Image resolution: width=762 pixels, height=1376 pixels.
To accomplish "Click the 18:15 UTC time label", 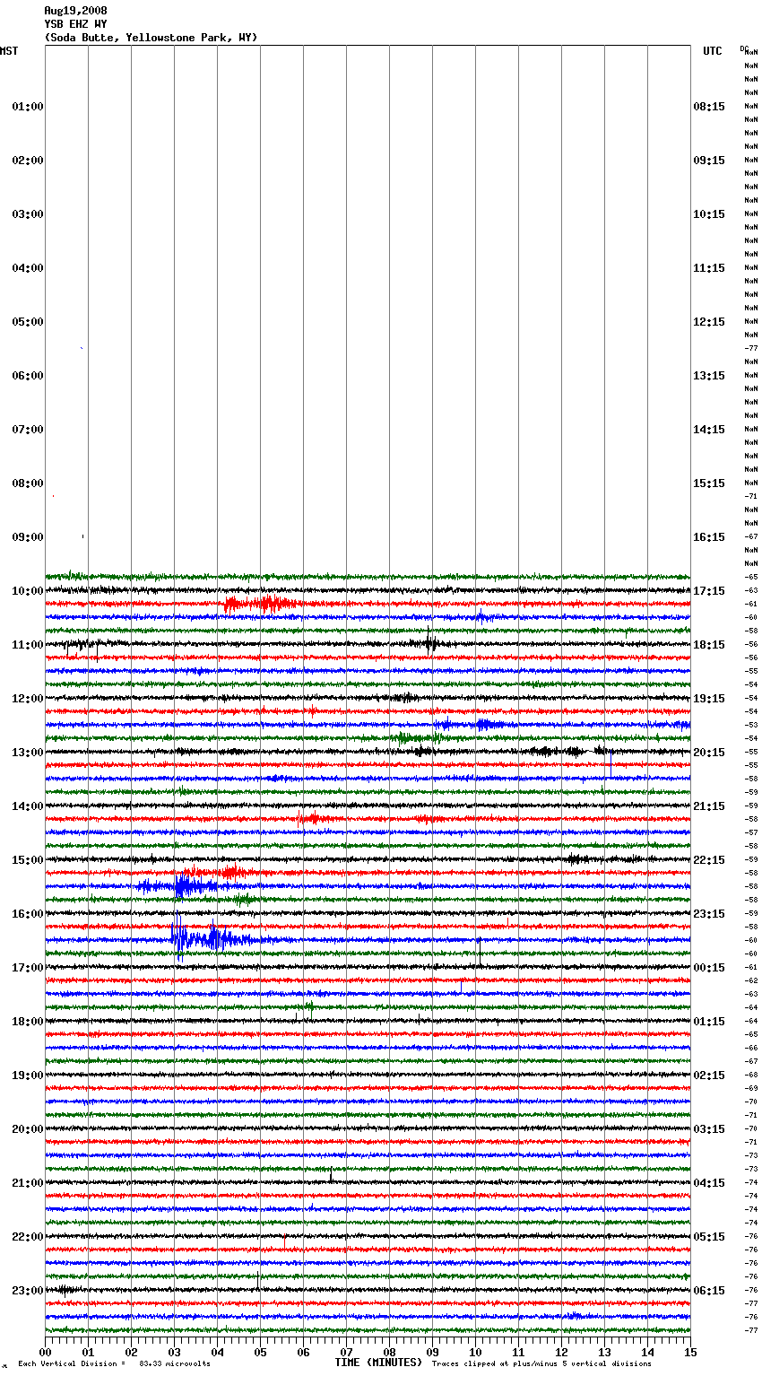I will pos(709,645).
